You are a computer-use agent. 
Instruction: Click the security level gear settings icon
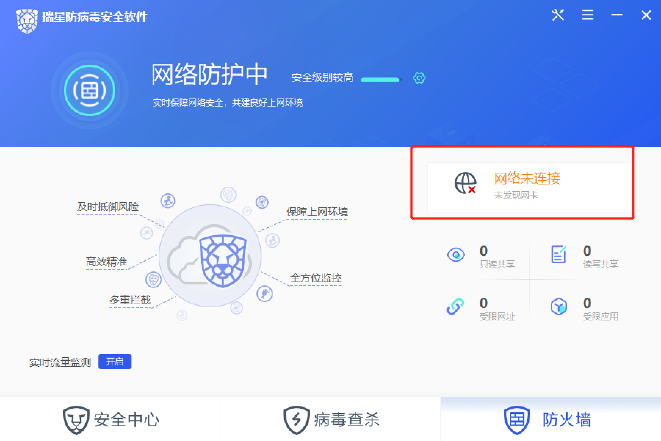point(419,78)
